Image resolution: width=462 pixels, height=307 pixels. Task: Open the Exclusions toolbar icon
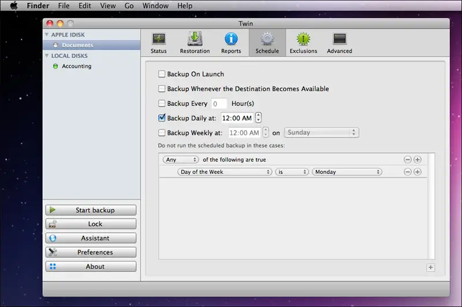click(x=303, y=39)
